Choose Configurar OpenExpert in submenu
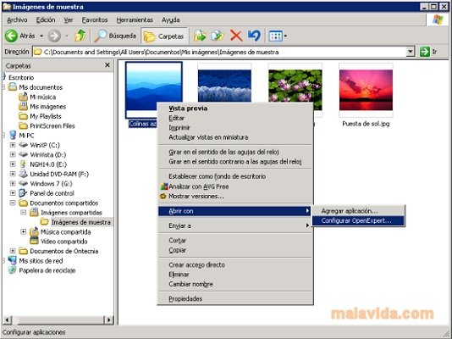The width and height of the screenshot is (452, 339). [358, 220]
